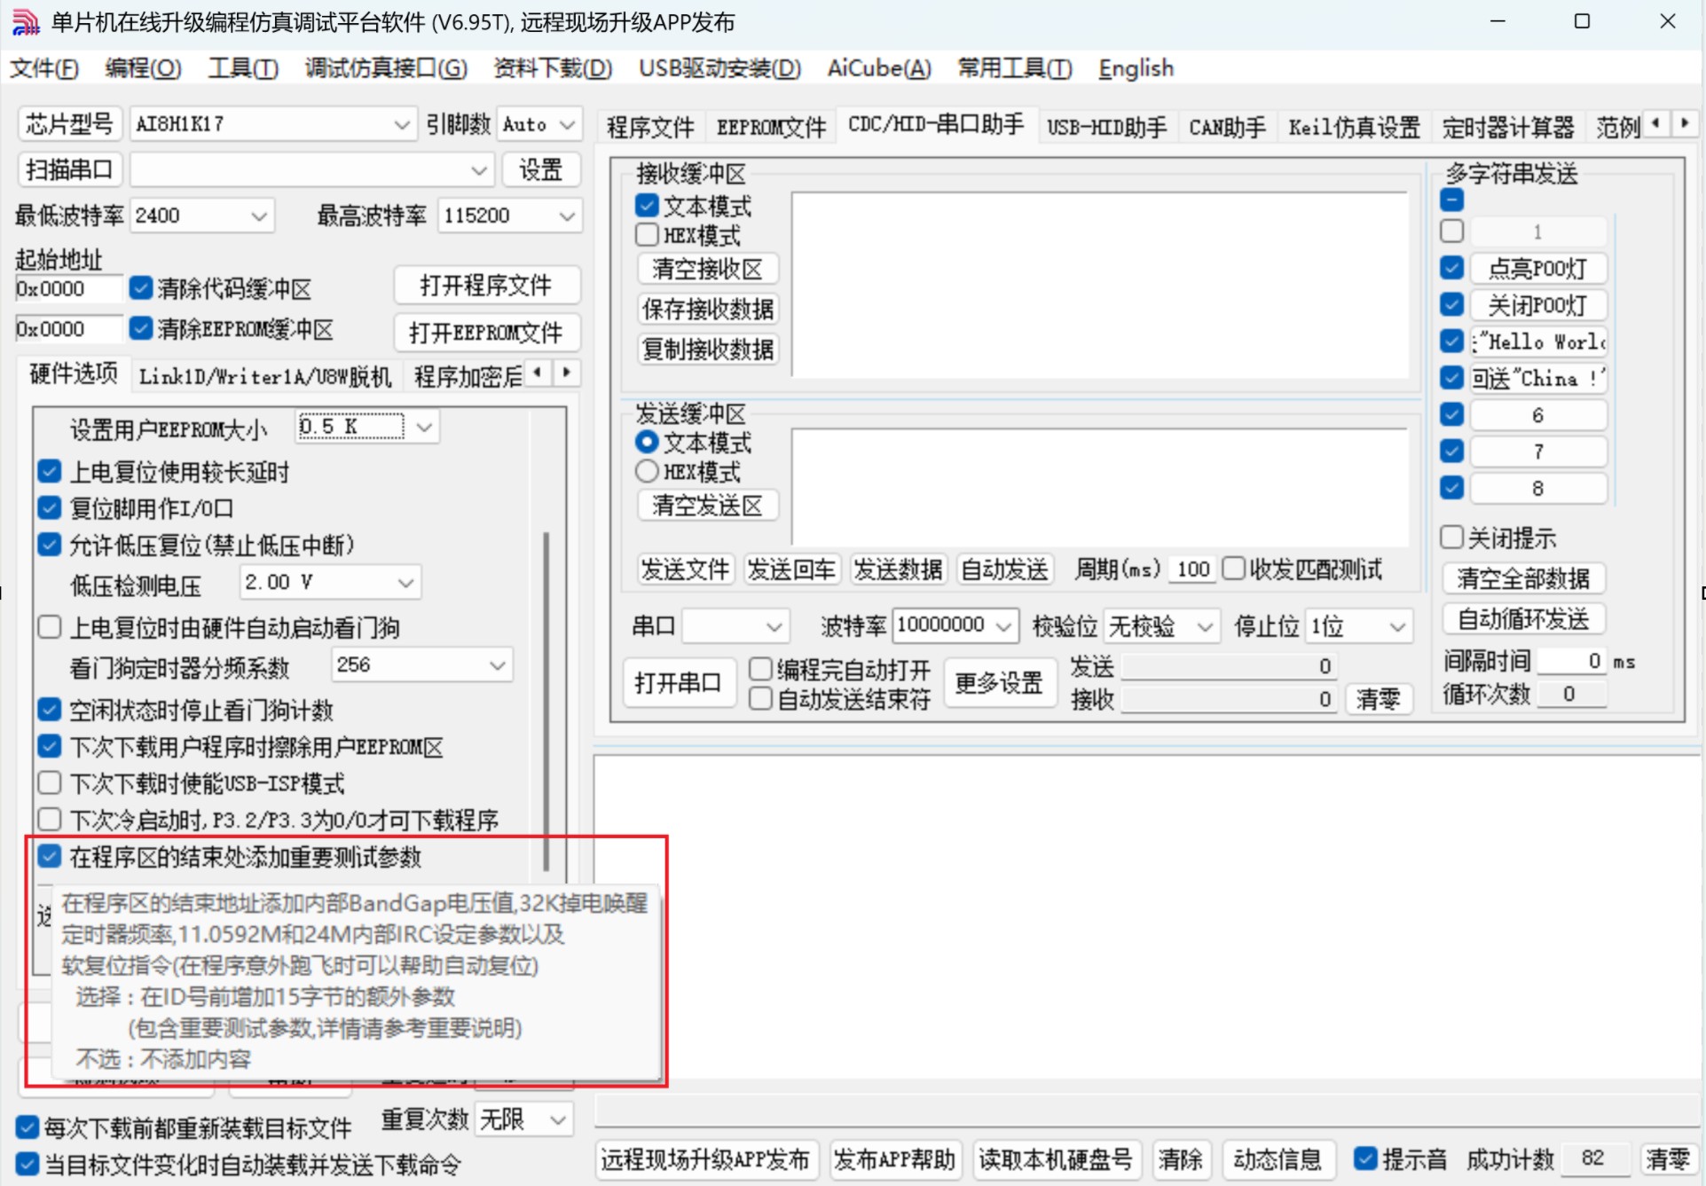Click the 清空接收区 button

(x=707, y=269)
